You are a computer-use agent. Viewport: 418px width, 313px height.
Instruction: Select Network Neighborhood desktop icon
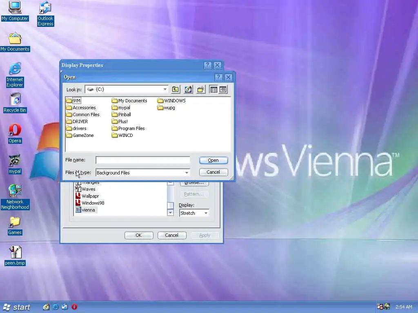click(15, 197)
